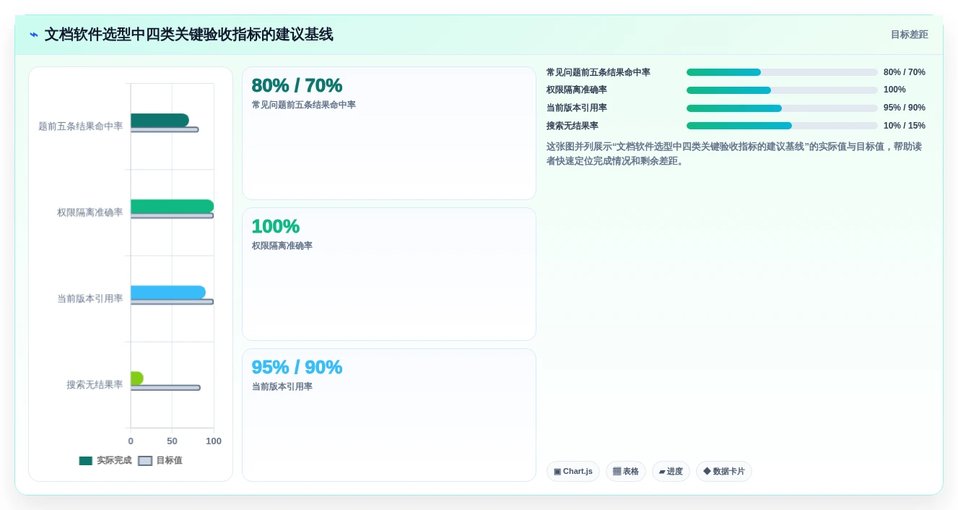Select the 表格 tag
The image size is (958, 510).
click(x=626, y=472)
